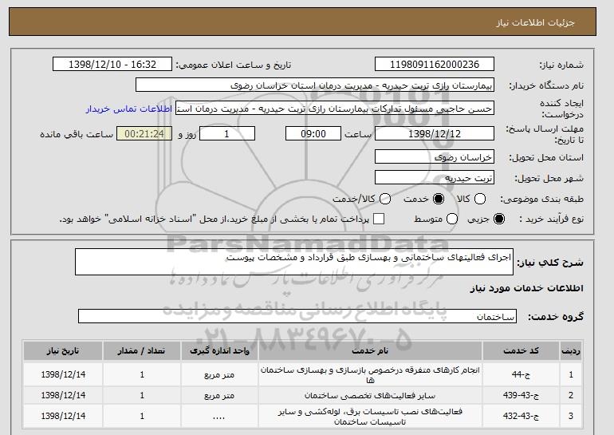The height and width of the screenshot is (435, 614).
Task: Click the need number field 1198091162000236
Action: (x=435, y=65)
